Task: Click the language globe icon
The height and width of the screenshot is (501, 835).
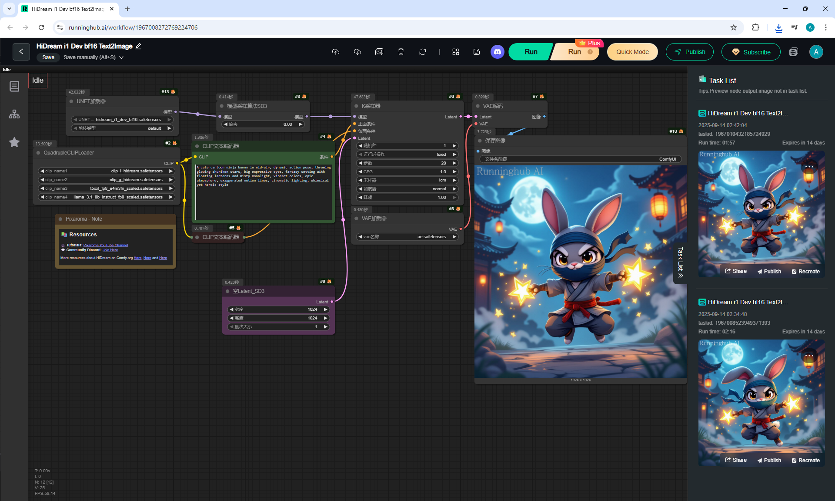Action: click(x=793, y=52)
